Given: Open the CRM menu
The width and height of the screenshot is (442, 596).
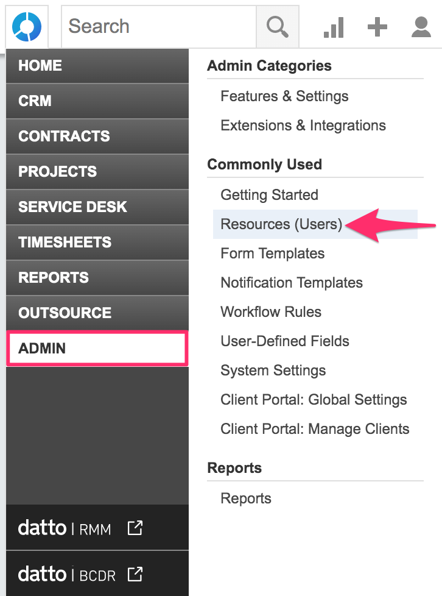Looking at the screenshot, I should (97, 101).
